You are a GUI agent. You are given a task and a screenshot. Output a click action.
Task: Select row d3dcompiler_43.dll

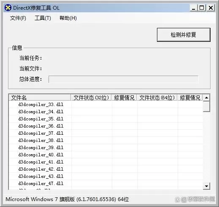coord(106,176)
